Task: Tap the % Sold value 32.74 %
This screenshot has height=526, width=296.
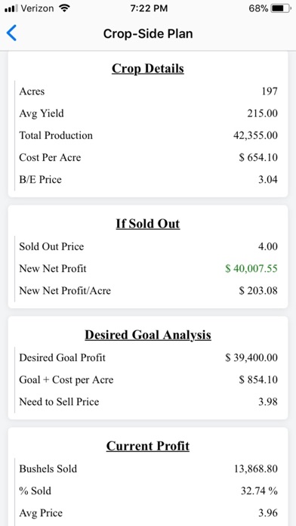Action: pos(259,490)
